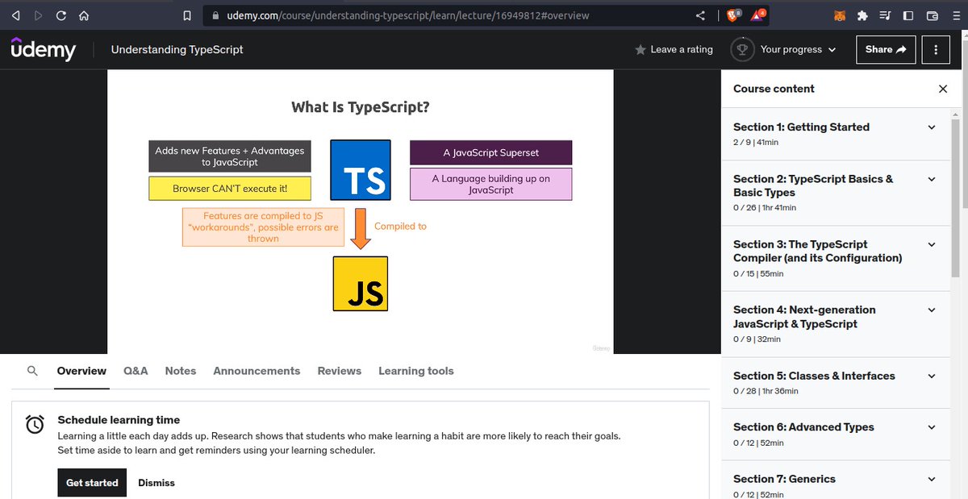968x499 pixels.
Task: Click the alarm clock schedule icon
Action: pos(35,424)
